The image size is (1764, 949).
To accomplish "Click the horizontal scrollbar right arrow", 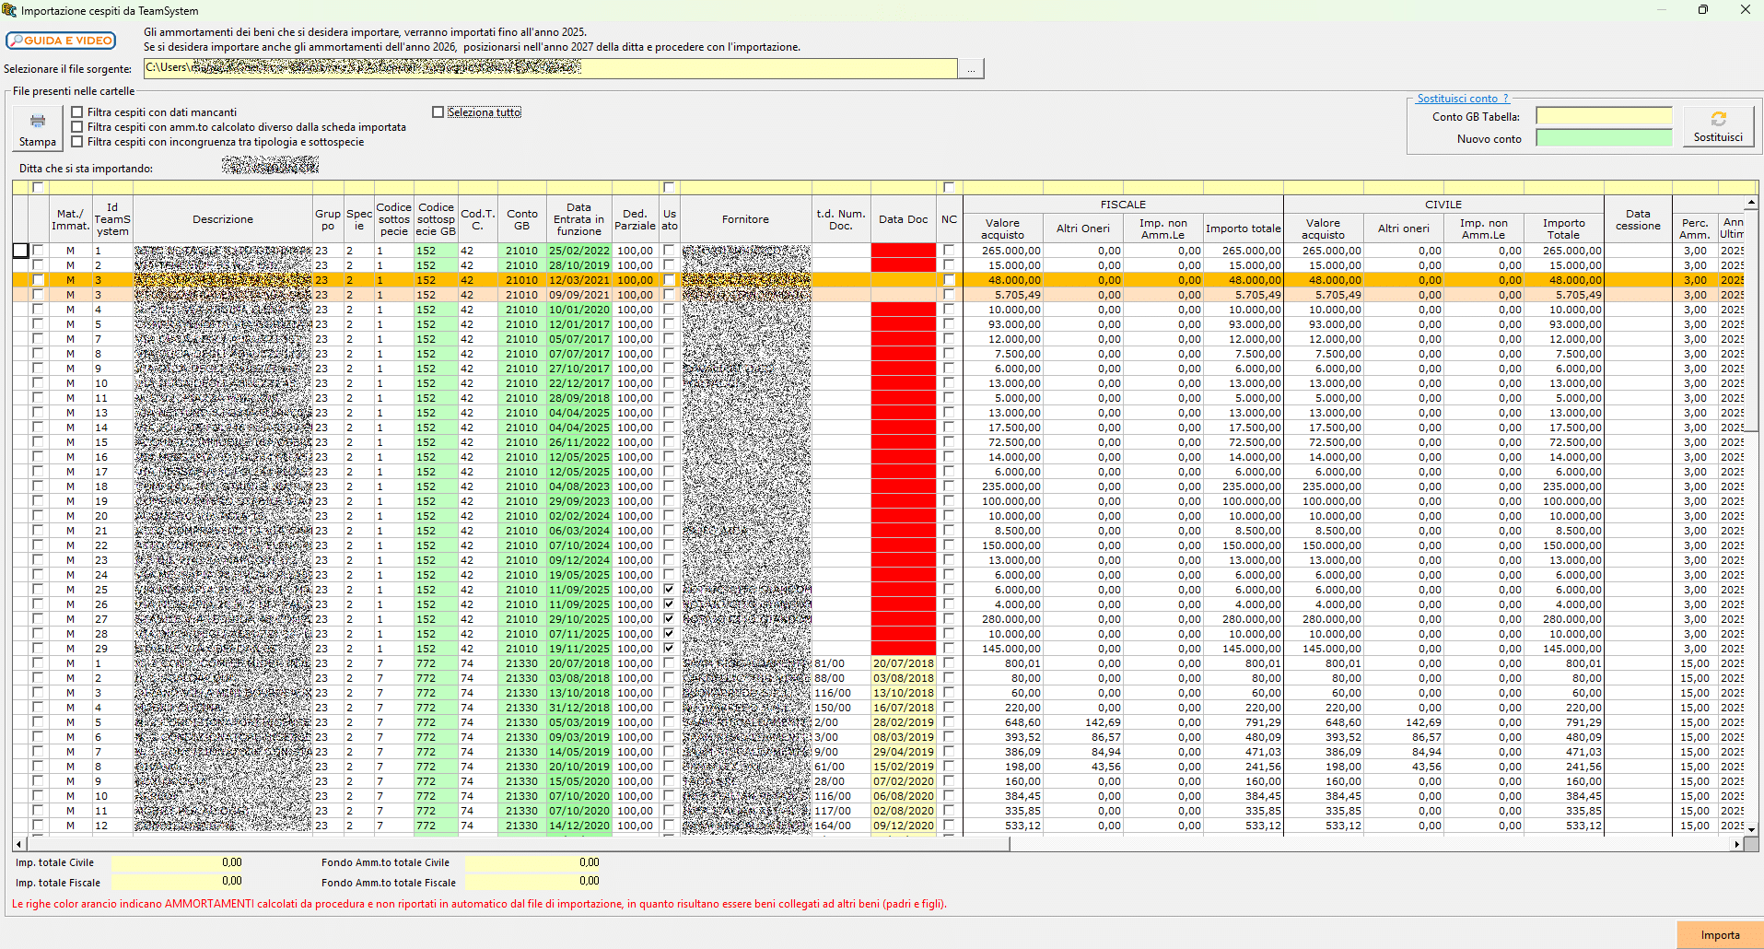I will click(1737, 844).
